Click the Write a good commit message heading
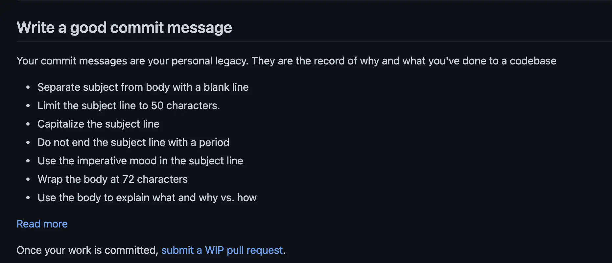612x263 pixels. point(124,28)
